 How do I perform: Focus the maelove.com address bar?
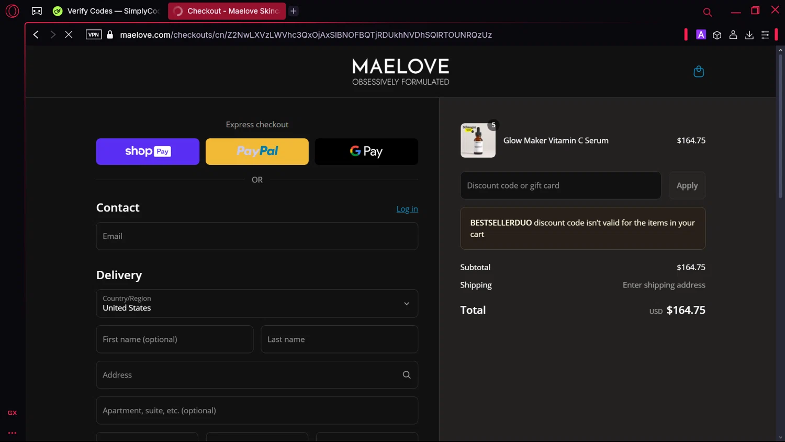click(306, 35)
